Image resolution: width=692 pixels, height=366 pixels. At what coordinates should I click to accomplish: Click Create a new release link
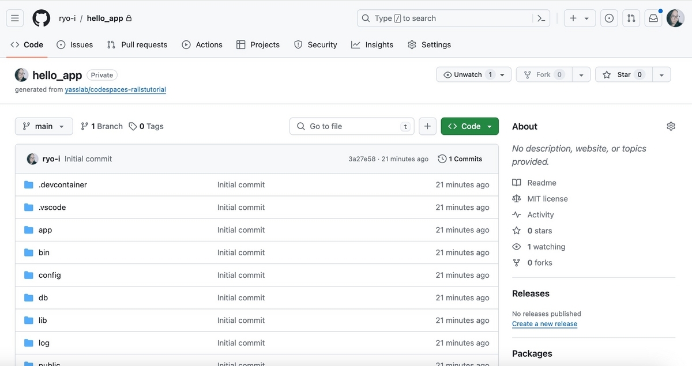pos(544,324)
